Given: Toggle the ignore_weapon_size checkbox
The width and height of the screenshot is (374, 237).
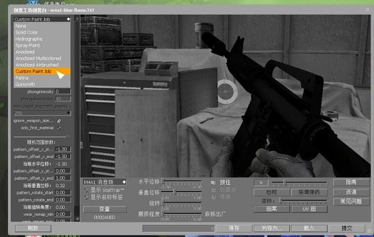Looking at the screenshot, I should (x=59, y=121).
